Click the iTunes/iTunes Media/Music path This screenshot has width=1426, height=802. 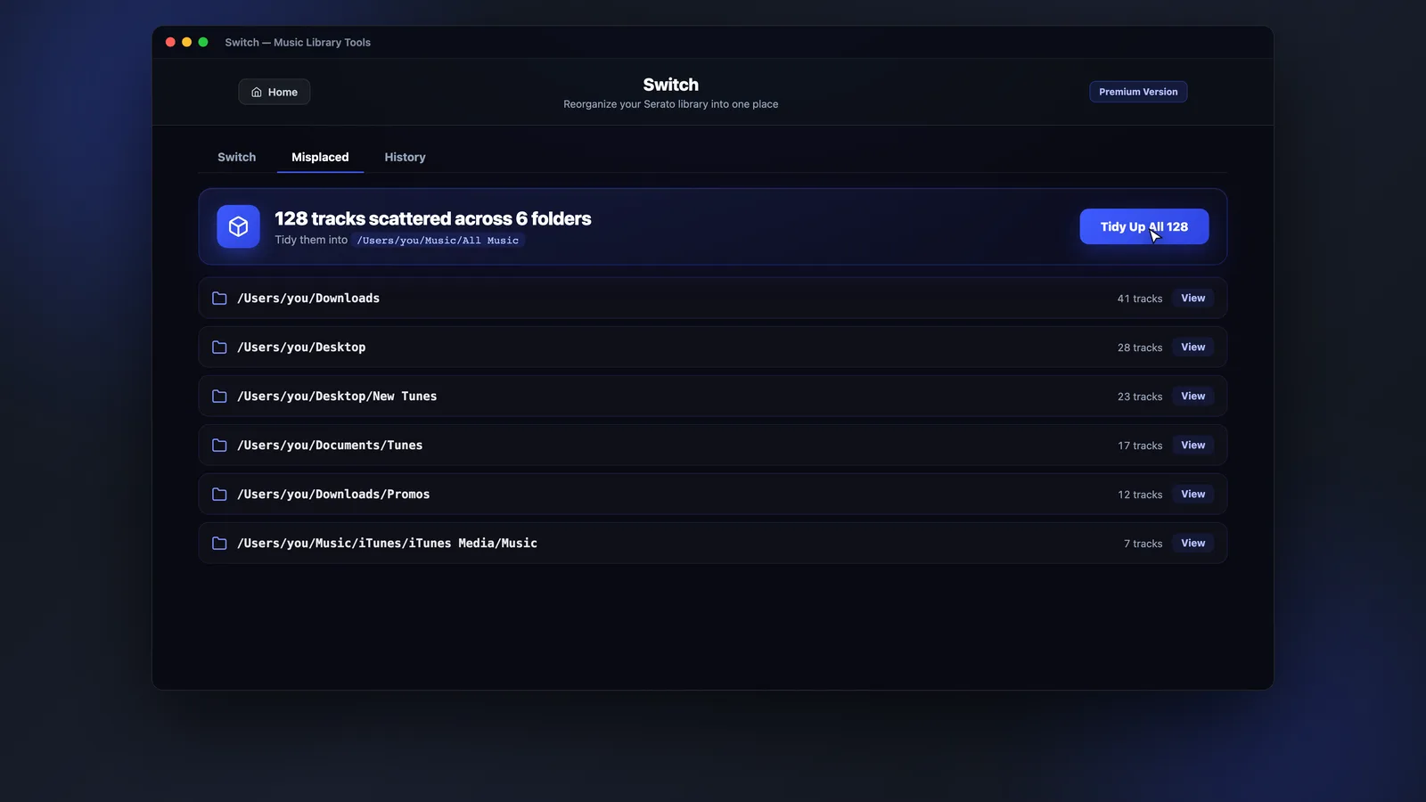[x=387, y=544]
